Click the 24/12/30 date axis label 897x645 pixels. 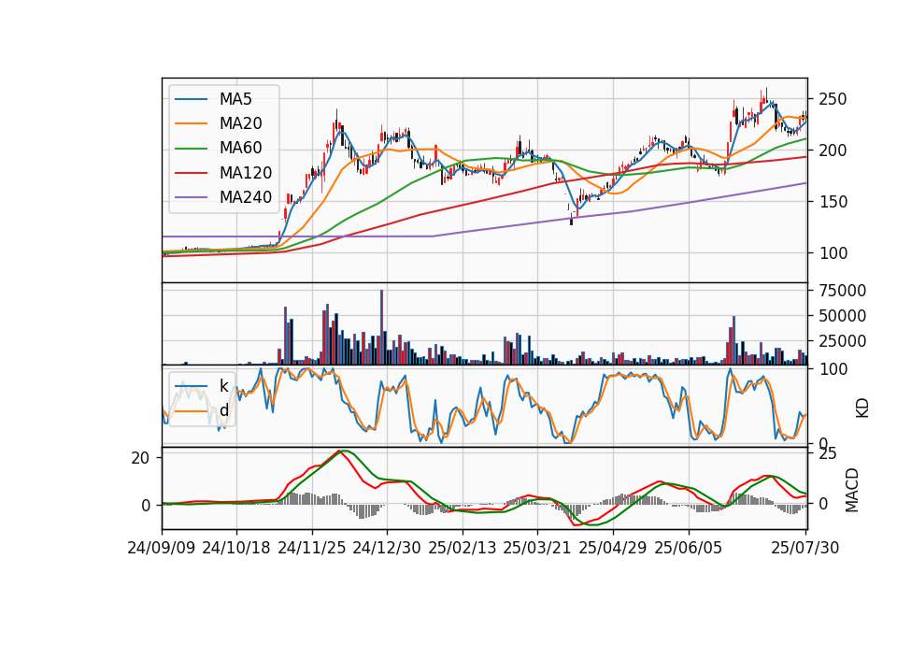pos(387,548)
